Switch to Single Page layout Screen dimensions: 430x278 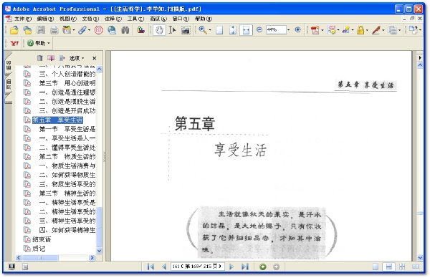[x=376, y=267]
